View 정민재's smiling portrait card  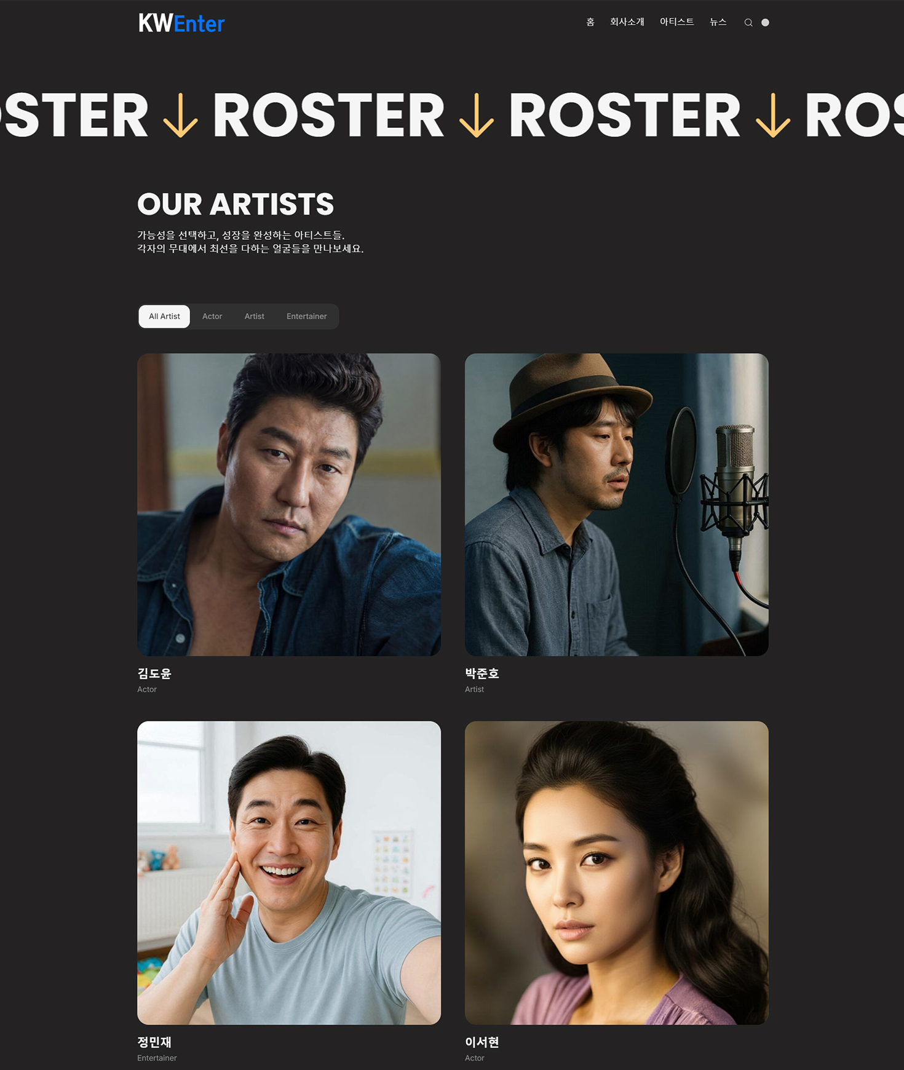click(x=289, y=873)
